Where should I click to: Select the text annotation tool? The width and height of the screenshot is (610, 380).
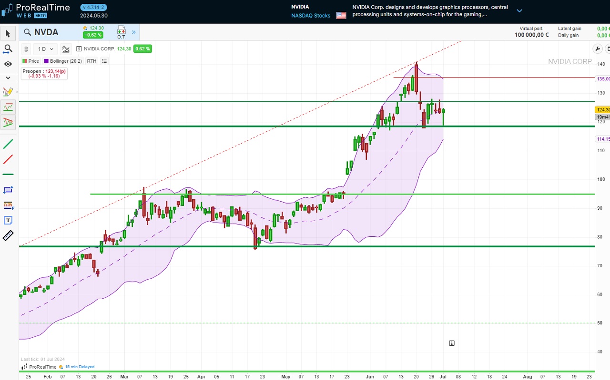click(8, 220)
